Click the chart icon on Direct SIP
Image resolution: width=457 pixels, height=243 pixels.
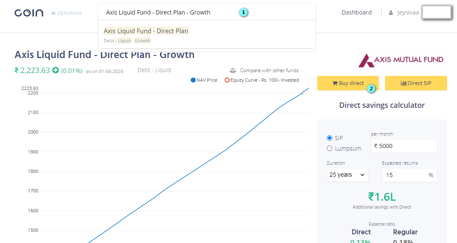coord(403,83)
